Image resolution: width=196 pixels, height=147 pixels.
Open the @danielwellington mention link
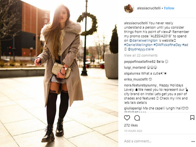coord(143,41)
